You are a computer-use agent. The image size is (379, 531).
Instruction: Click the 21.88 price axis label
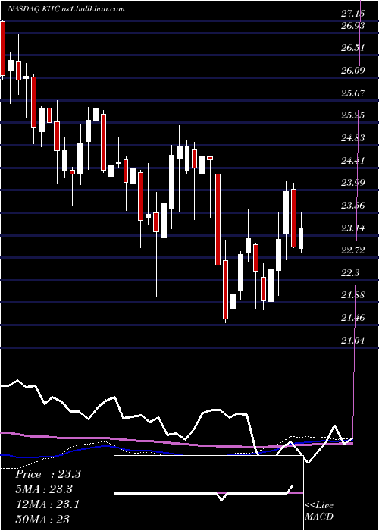click(x=353, y=295)
